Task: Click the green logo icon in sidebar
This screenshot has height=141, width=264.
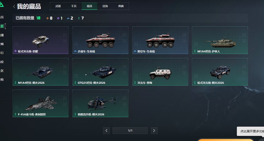Action: (x=2, y=4)
